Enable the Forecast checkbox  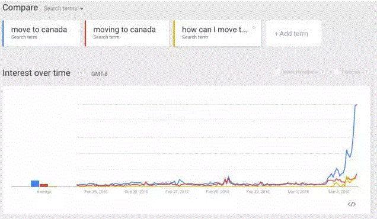click(336, 72)
